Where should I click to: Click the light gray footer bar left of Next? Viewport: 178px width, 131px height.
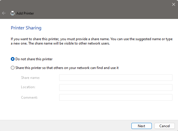pyautogui.click(x=65, y=126)
